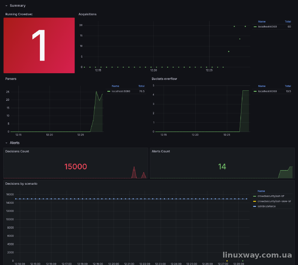Open the Parsers panel title
This screenshot has height=265, width=298.
(11, 79)
